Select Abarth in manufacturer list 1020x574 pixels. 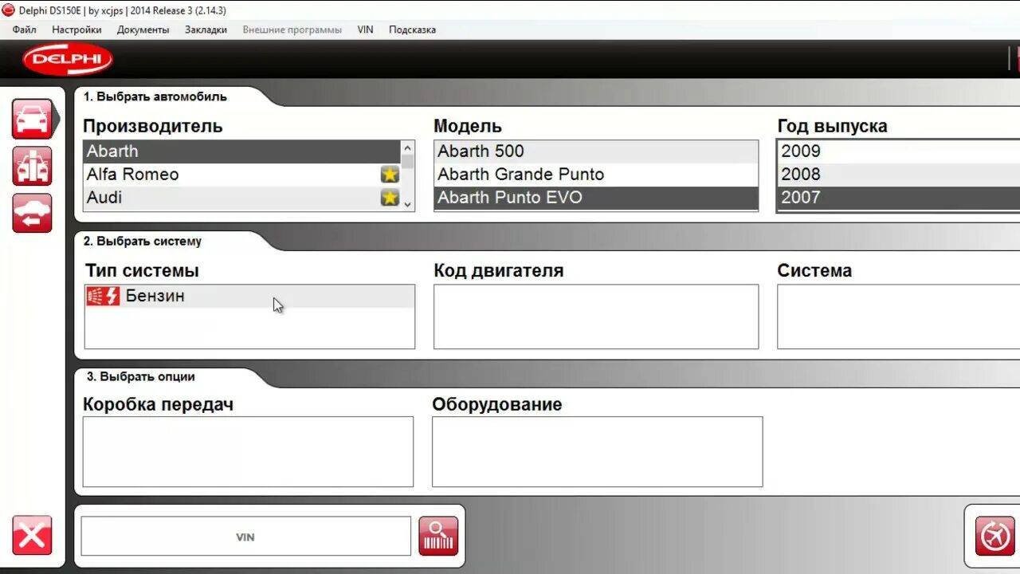coord(242,151)
